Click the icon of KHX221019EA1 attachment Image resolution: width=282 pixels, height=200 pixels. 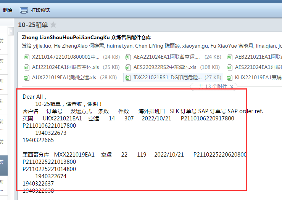pos(229,78)
